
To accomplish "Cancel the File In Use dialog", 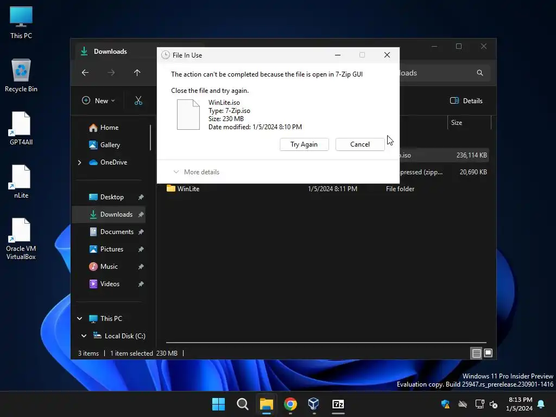I will coord(359,144).
